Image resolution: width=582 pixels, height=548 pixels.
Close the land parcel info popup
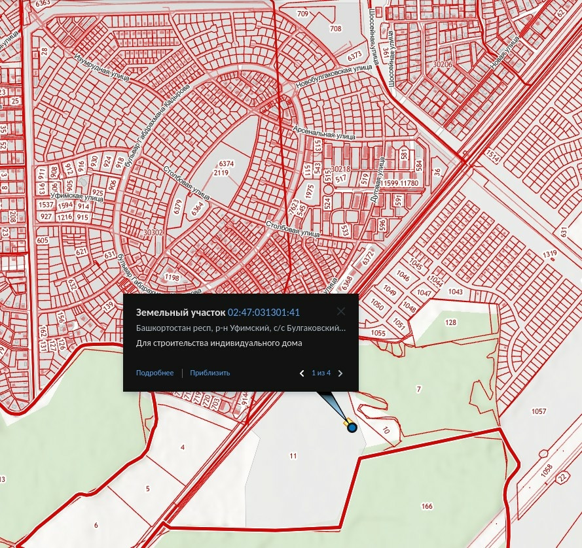click(x=340, y=311)
